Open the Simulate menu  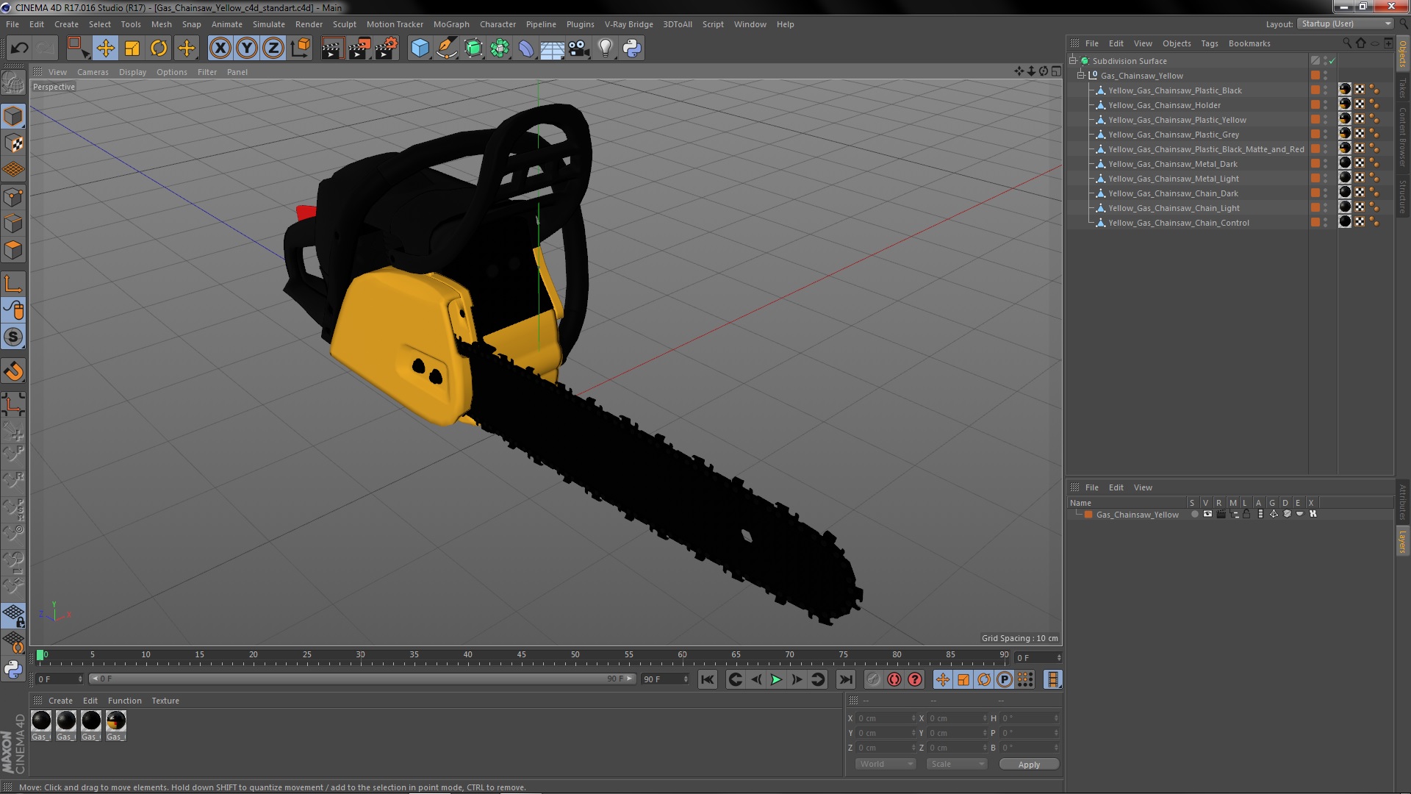268,24
